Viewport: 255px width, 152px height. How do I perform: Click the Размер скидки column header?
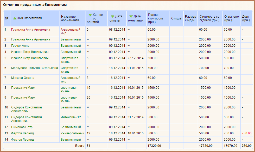point(190,18)
